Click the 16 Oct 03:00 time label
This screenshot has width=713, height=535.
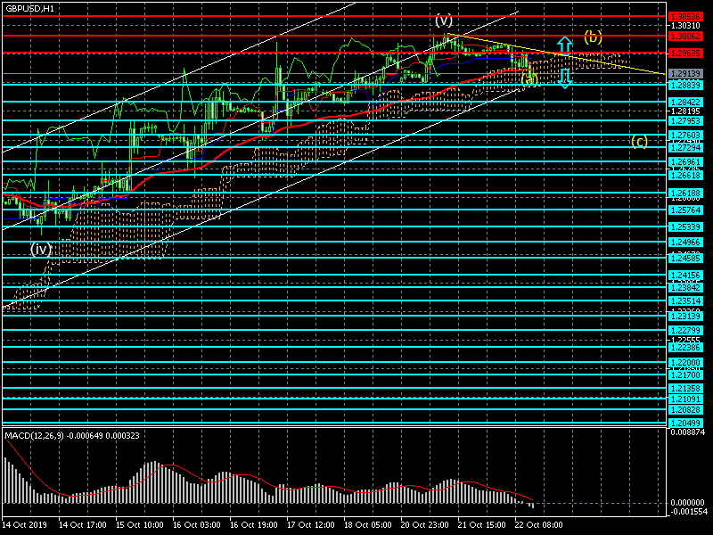coord(196,525)
